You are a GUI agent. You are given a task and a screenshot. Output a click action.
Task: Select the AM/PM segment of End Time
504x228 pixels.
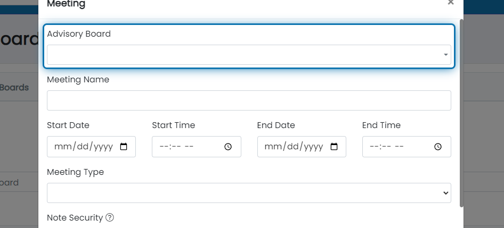pos(400,147)
